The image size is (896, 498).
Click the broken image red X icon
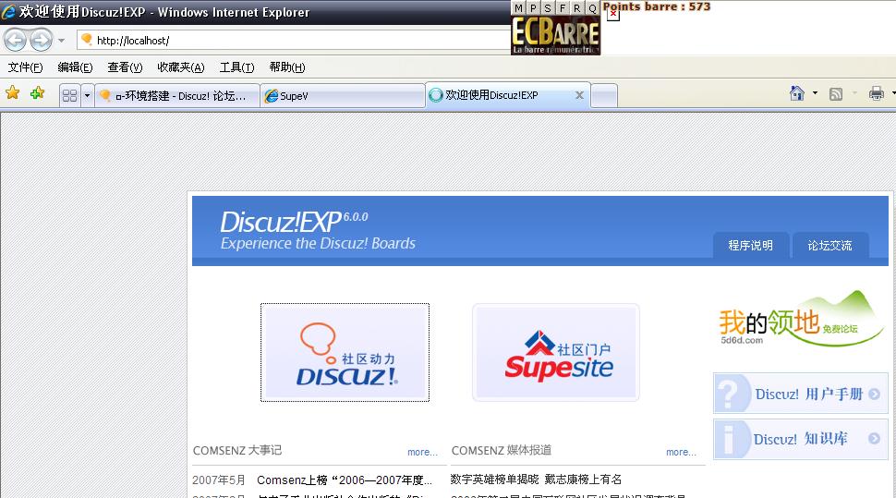(x=612, y=14)
